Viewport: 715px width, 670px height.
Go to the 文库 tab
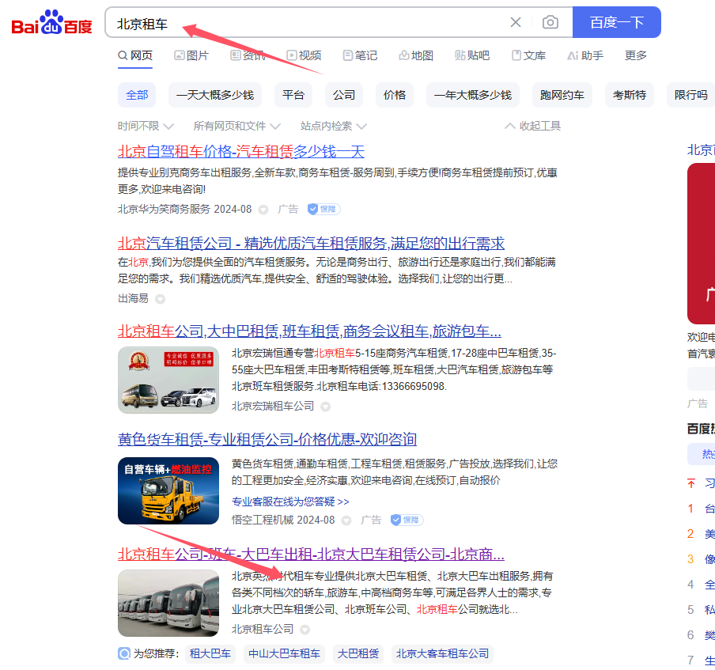(528, 55)
